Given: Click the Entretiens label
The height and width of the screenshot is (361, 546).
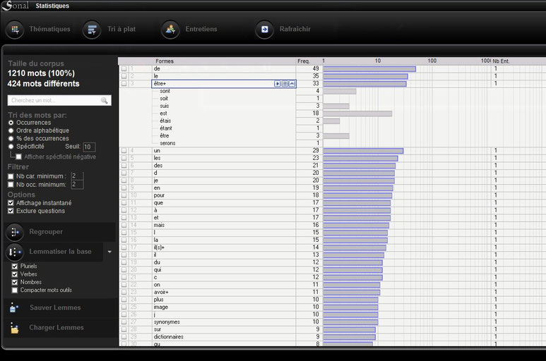Looking at the screenshot, I should click(x=201, y=29).
